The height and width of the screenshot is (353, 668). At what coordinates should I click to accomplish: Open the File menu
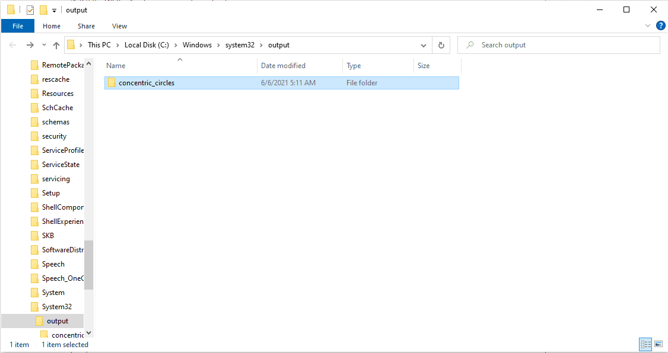tap(18, 25)
